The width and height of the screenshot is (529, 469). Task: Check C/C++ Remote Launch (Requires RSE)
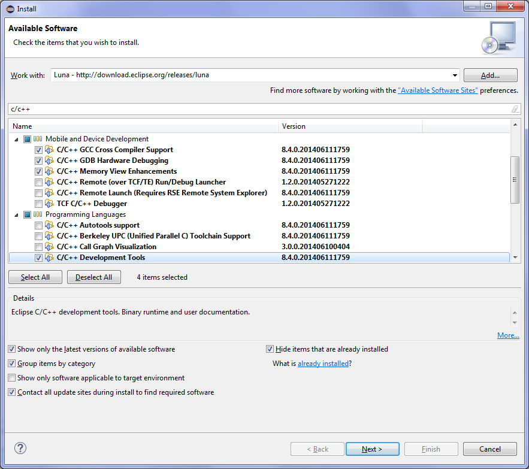click(38, 193)
